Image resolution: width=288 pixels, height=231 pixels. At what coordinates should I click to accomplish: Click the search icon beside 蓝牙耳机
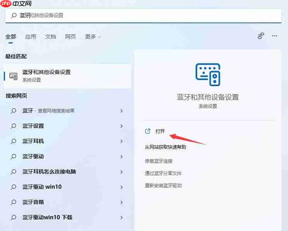click(x=14, y=141)
